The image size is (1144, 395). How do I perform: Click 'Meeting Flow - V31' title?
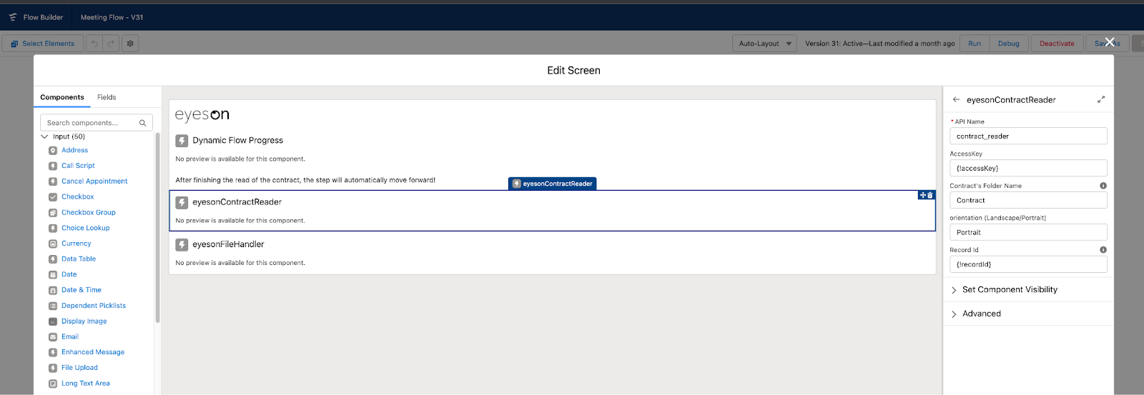112,17
